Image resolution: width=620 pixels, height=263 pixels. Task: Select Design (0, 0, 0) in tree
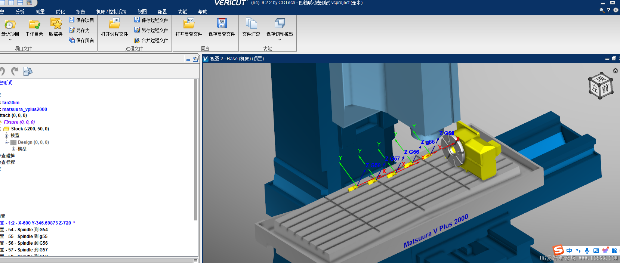33,142
